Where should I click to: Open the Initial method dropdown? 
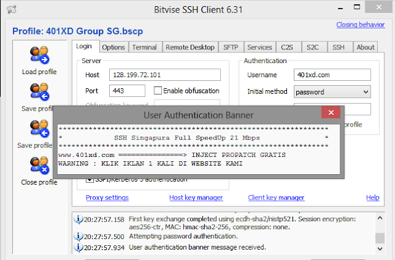(x=332, y=92)
